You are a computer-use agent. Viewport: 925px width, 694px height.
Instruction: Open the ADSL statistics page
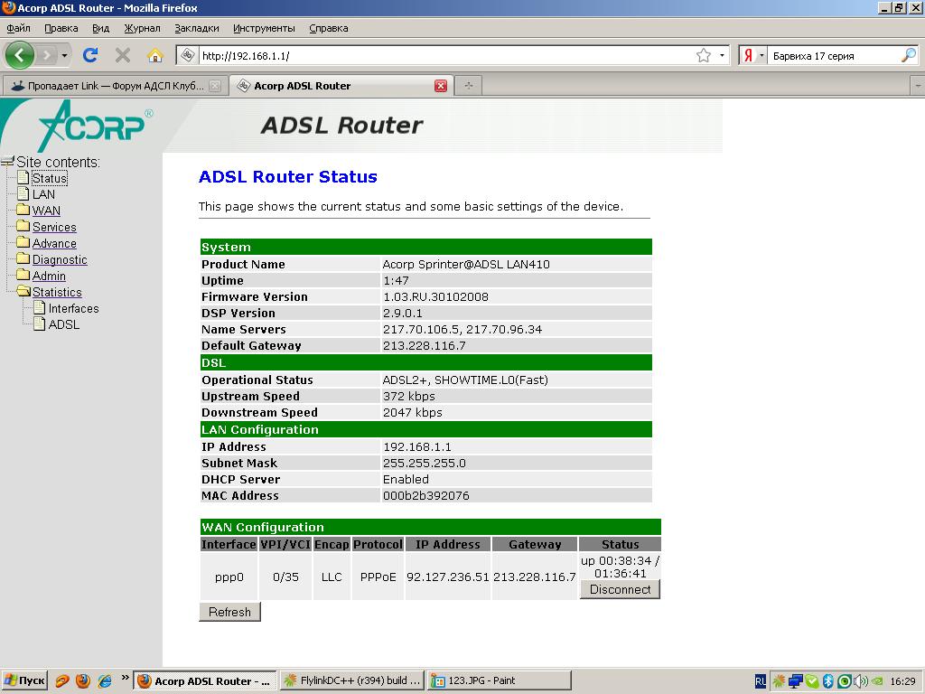[64, 324]
